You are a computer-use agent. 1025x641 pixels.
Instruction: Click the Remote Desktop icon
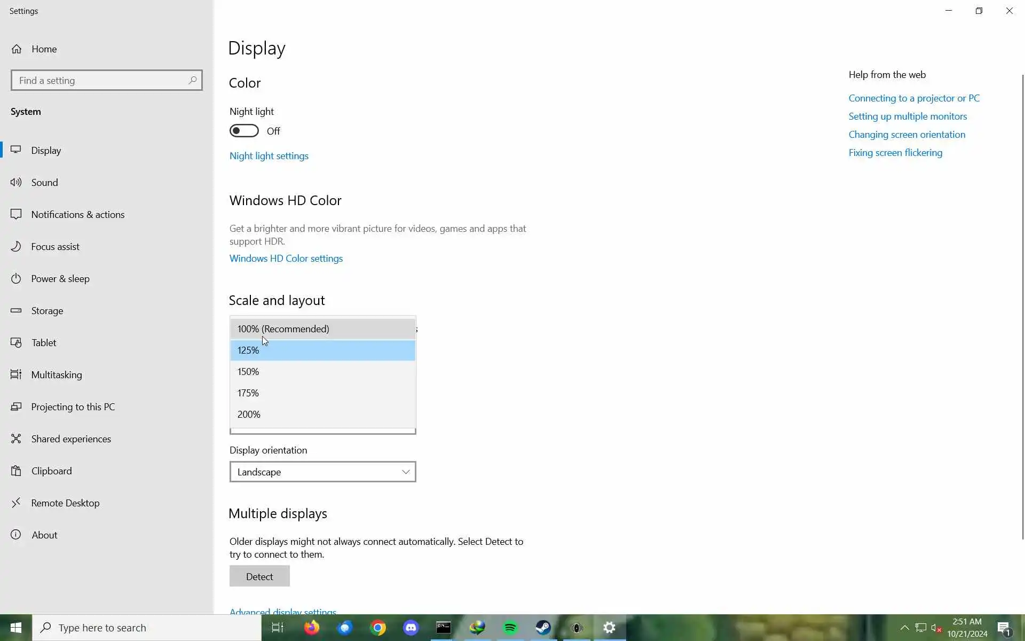(x=17, y=503)
